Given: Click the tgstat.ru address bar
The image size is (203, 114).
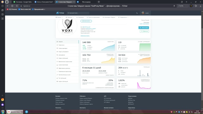Looking at the screenshot, I should click(x=27, y=6).
